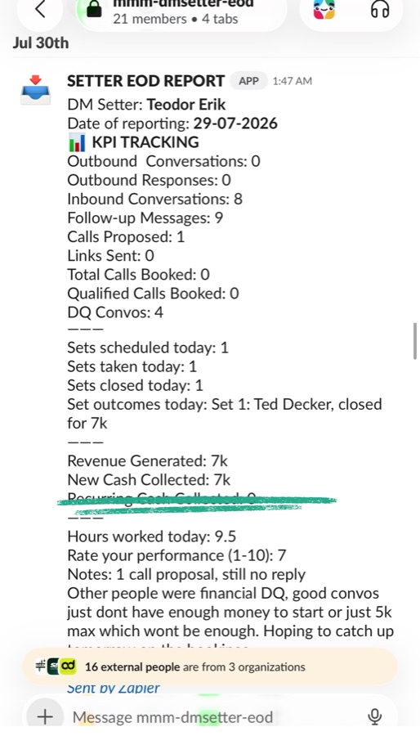
Task: Tap the 1:47 AM message timestamp
Action: pyautogui.click(x=292, y=81)
